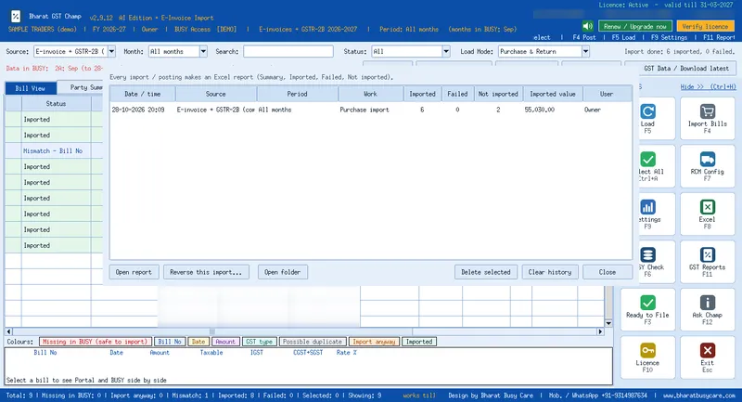Open the Source combo box dropdown

click(x=111, y=51)
